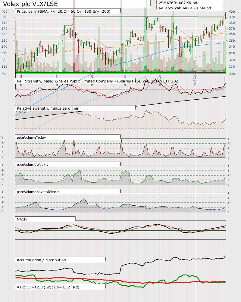The height and width of the screenshot is (302, 241).
Task: Click the "Volex plc VLX/LSE" chart title
Action: coord(30,4)
